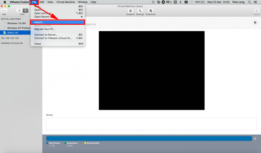Image resolution: width=261 pixels, height=153 pixels.
Task: Open the VMware Fusion application menu
Action: click(x=19, y=2)
